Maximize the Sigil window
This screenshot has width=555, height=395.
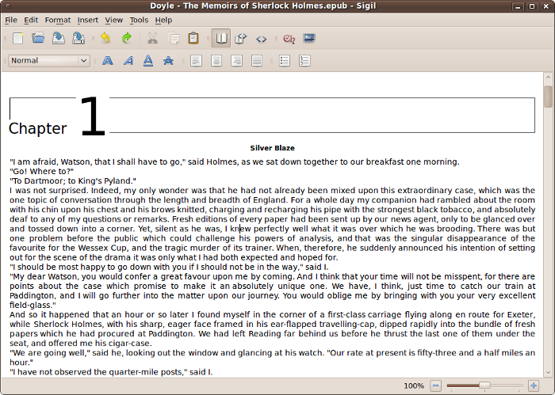coord(532,6)
